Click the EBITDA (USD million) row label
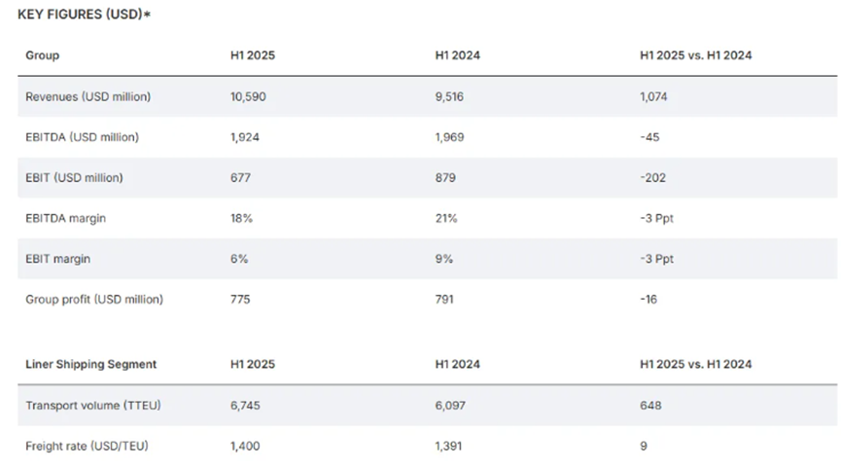Screen dimensions: 841x468 tap(82, 137)
